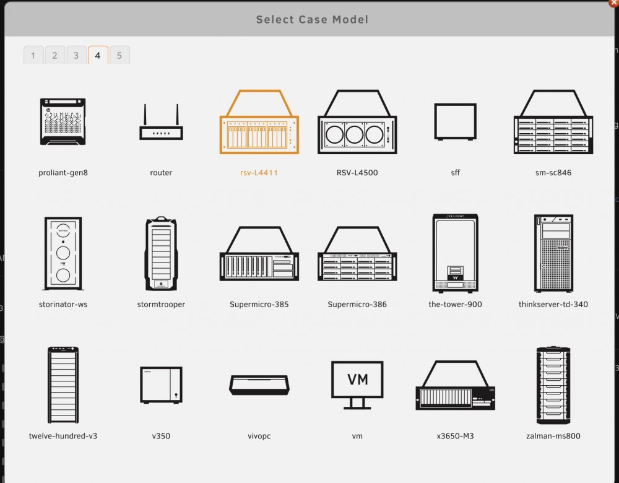Pick the x3650-M3 rack server icon

(455, 385)
